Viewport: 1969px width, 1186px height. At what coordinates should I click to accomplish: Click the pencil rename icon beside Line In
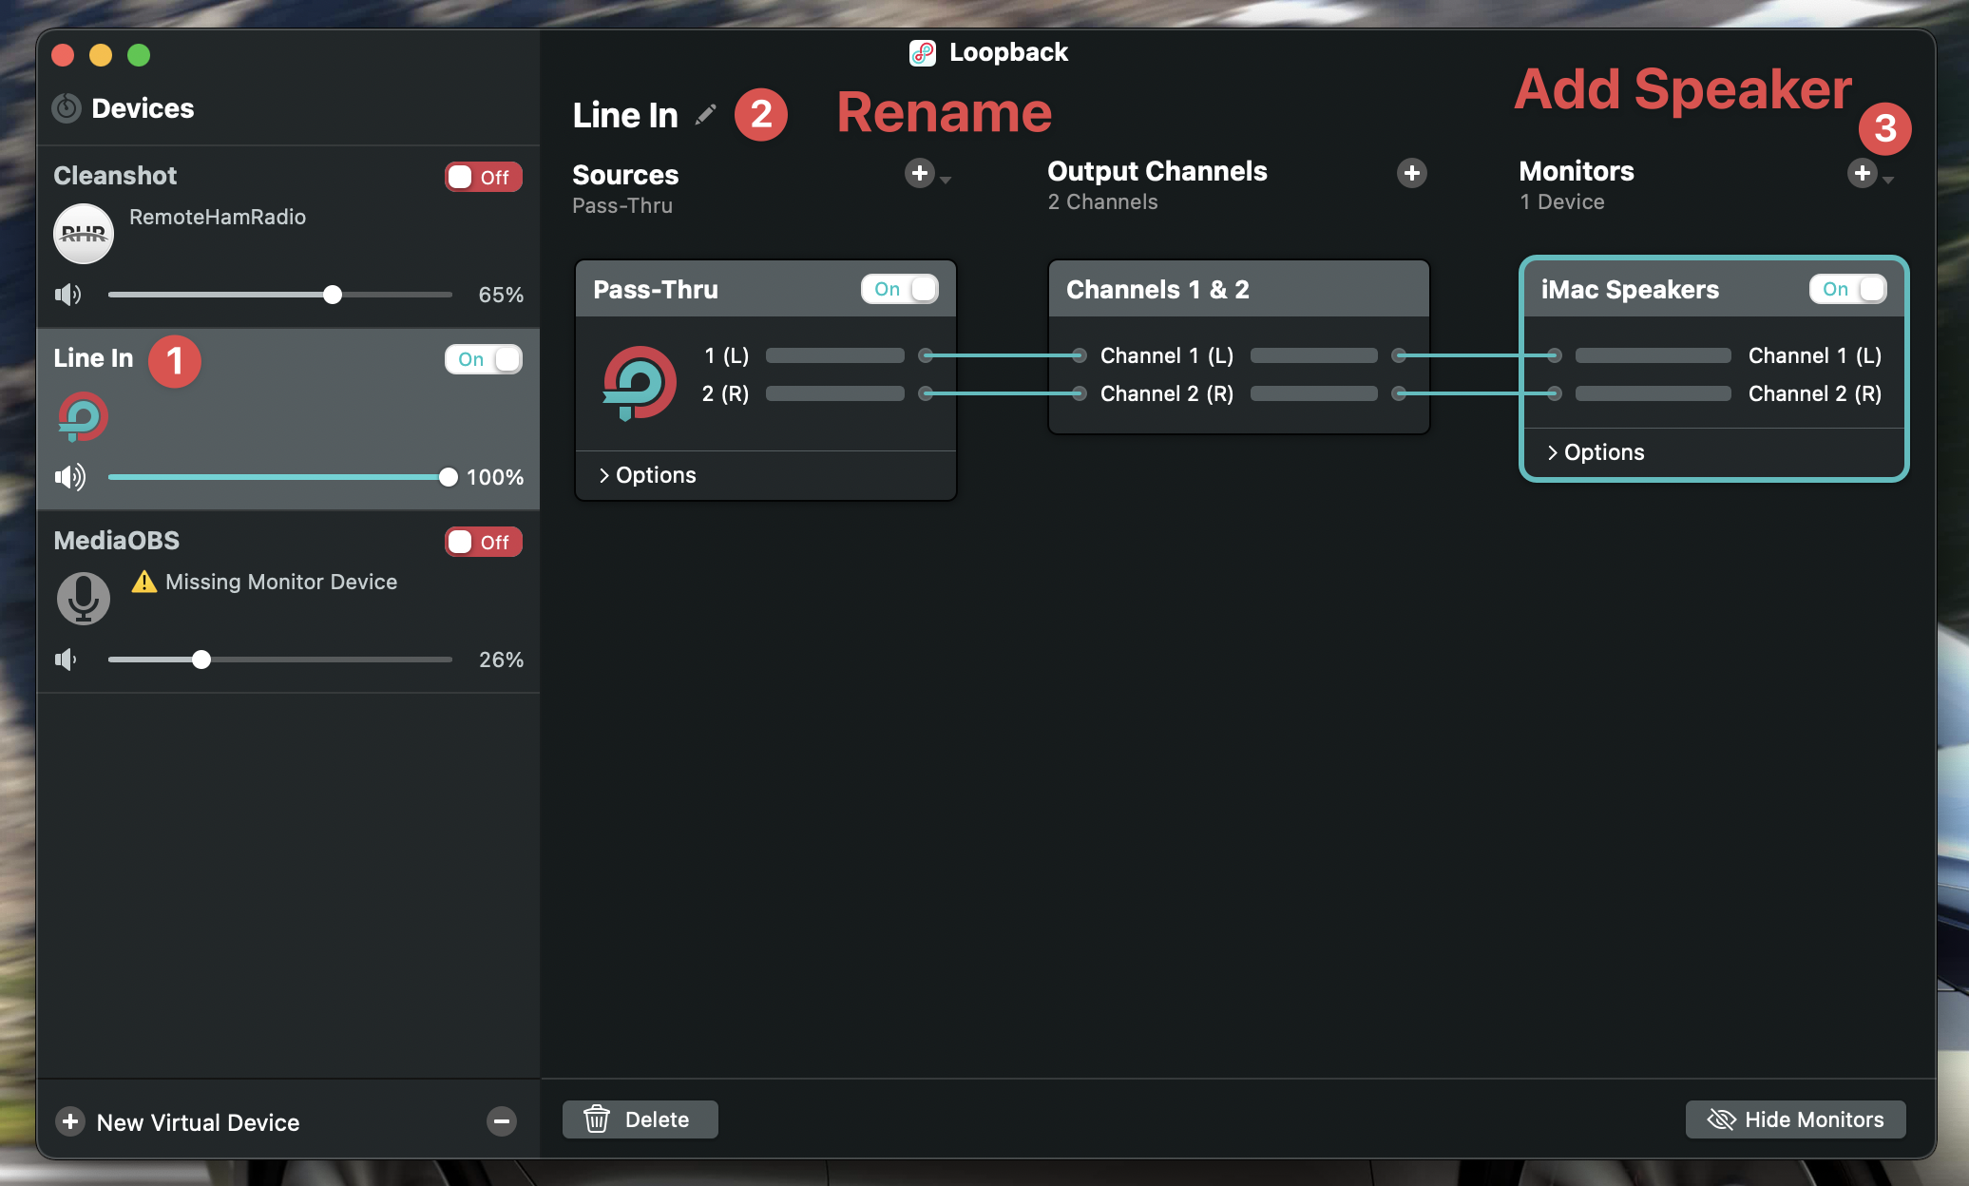705,115
